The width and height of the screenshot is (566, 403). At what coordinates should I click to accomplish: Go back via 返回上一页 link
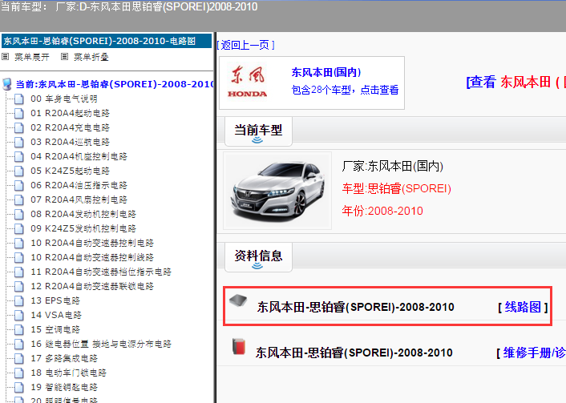(x=245, y=45)
